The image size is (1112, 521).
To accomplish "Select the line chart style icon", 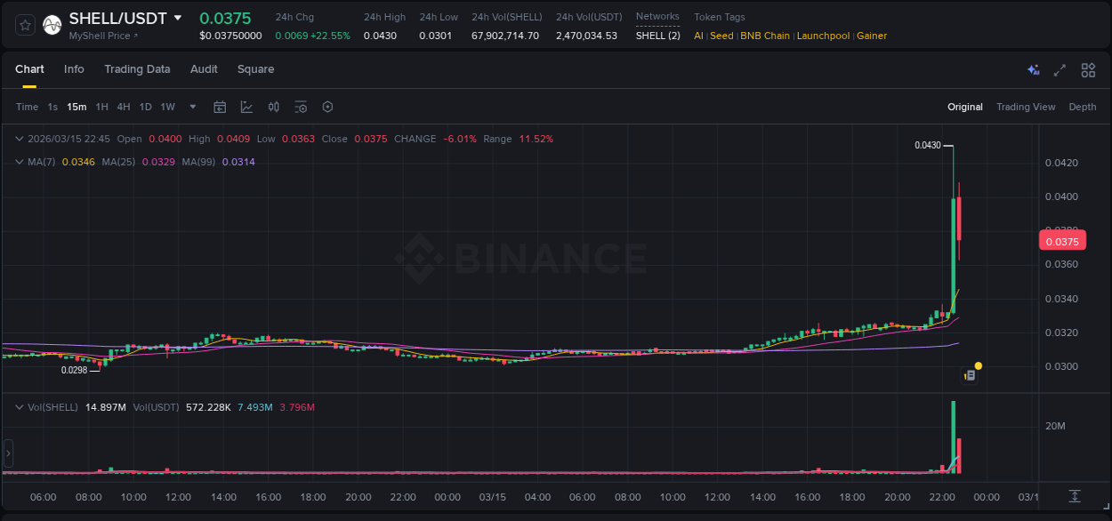I will click(246, 107).
